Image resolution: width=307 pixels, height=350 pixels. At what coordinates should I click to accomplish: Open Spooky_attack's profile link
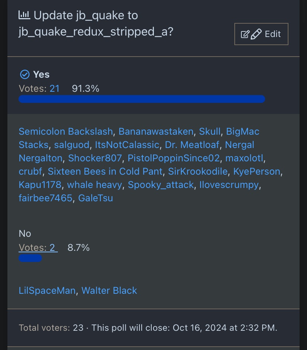[x=161, y=185]
